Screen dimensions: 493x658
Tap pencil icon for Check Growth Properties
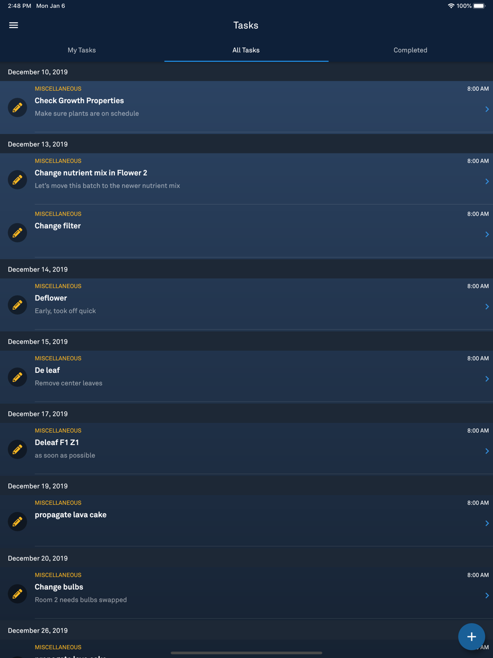17,108
